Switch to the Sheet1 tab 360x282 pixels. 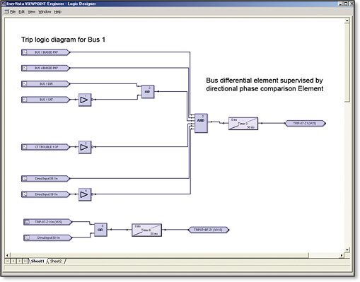37,261
